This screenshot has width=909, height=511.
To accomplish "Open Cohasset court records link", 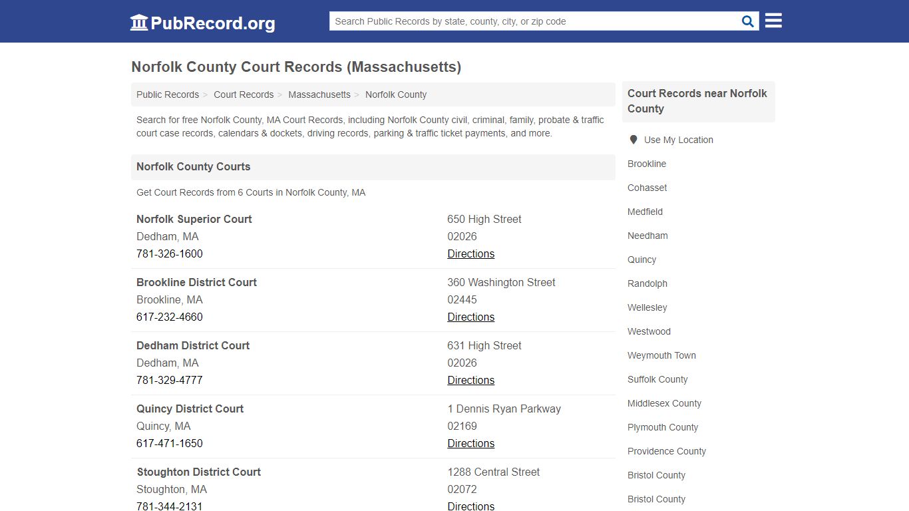I will coord(647,188).
